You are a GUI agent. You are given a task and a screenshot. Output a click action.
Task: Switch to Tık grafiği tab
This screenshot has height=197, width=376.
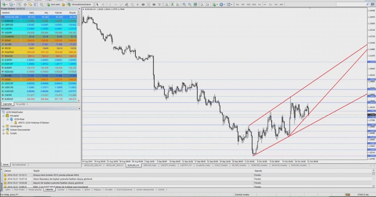[x=20, y=104]
